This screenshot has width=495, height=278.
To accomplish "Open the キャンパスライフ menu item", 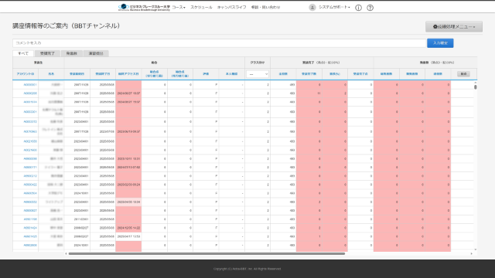I will point(231,7).
